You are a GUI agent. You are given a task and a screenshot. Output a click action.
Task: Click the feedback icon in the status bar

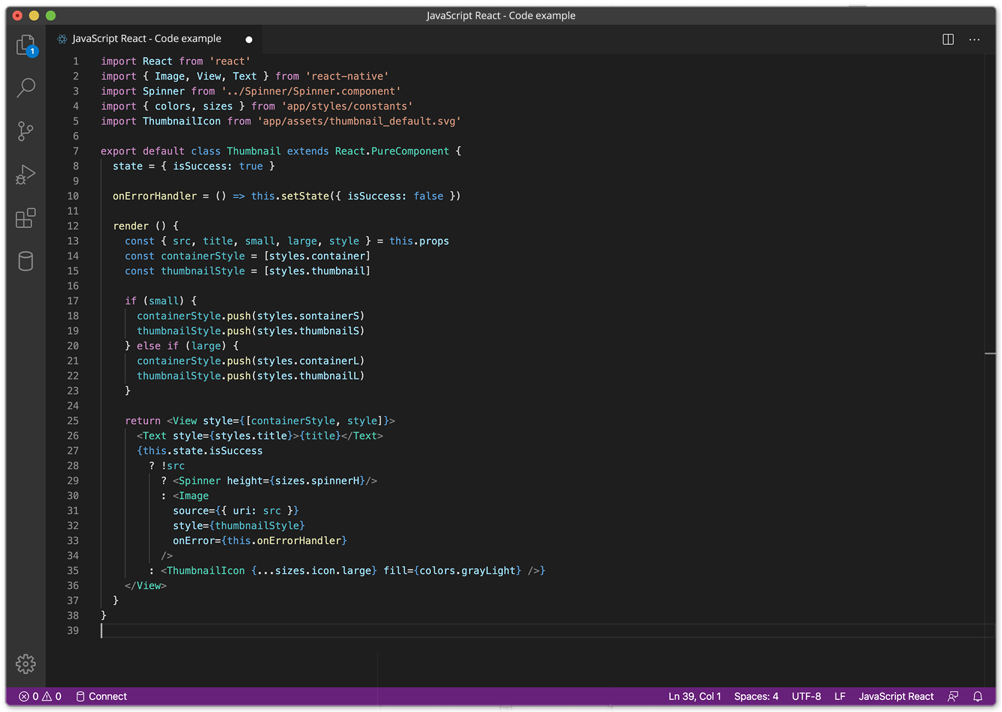953,696
